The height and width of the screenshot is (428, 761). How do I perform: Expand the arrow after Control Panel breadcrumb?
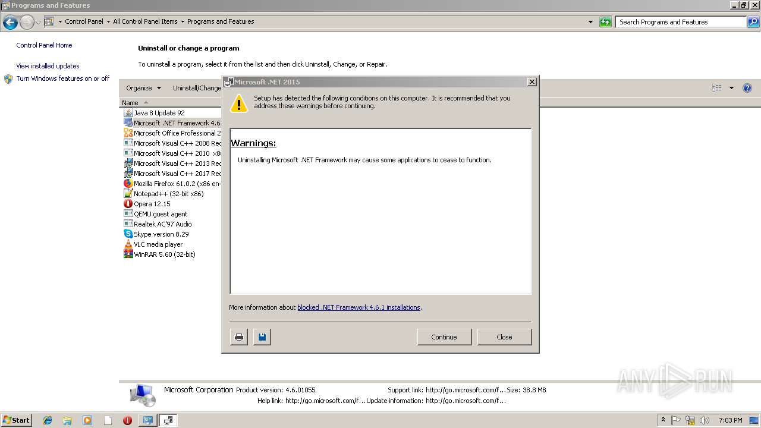[108, 21]
